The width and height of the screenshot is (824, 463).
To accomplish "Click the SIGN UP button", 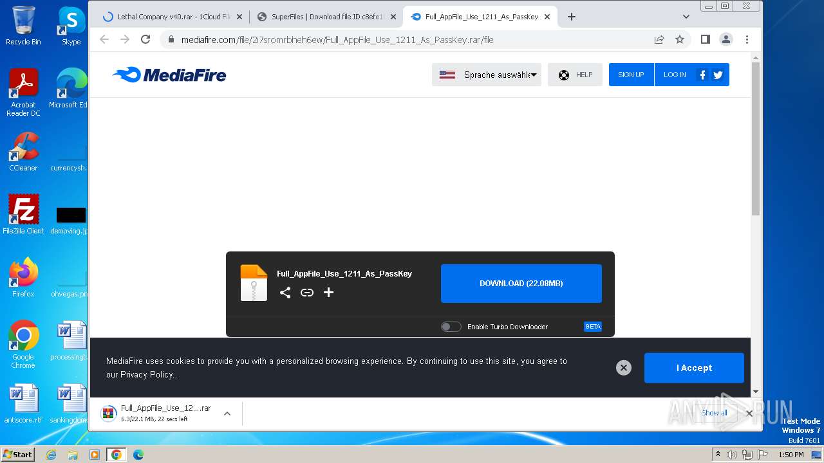I will pos(631,75).
